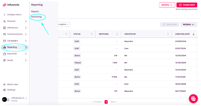Select Reports in Reporting submenu

click(35, 11)
